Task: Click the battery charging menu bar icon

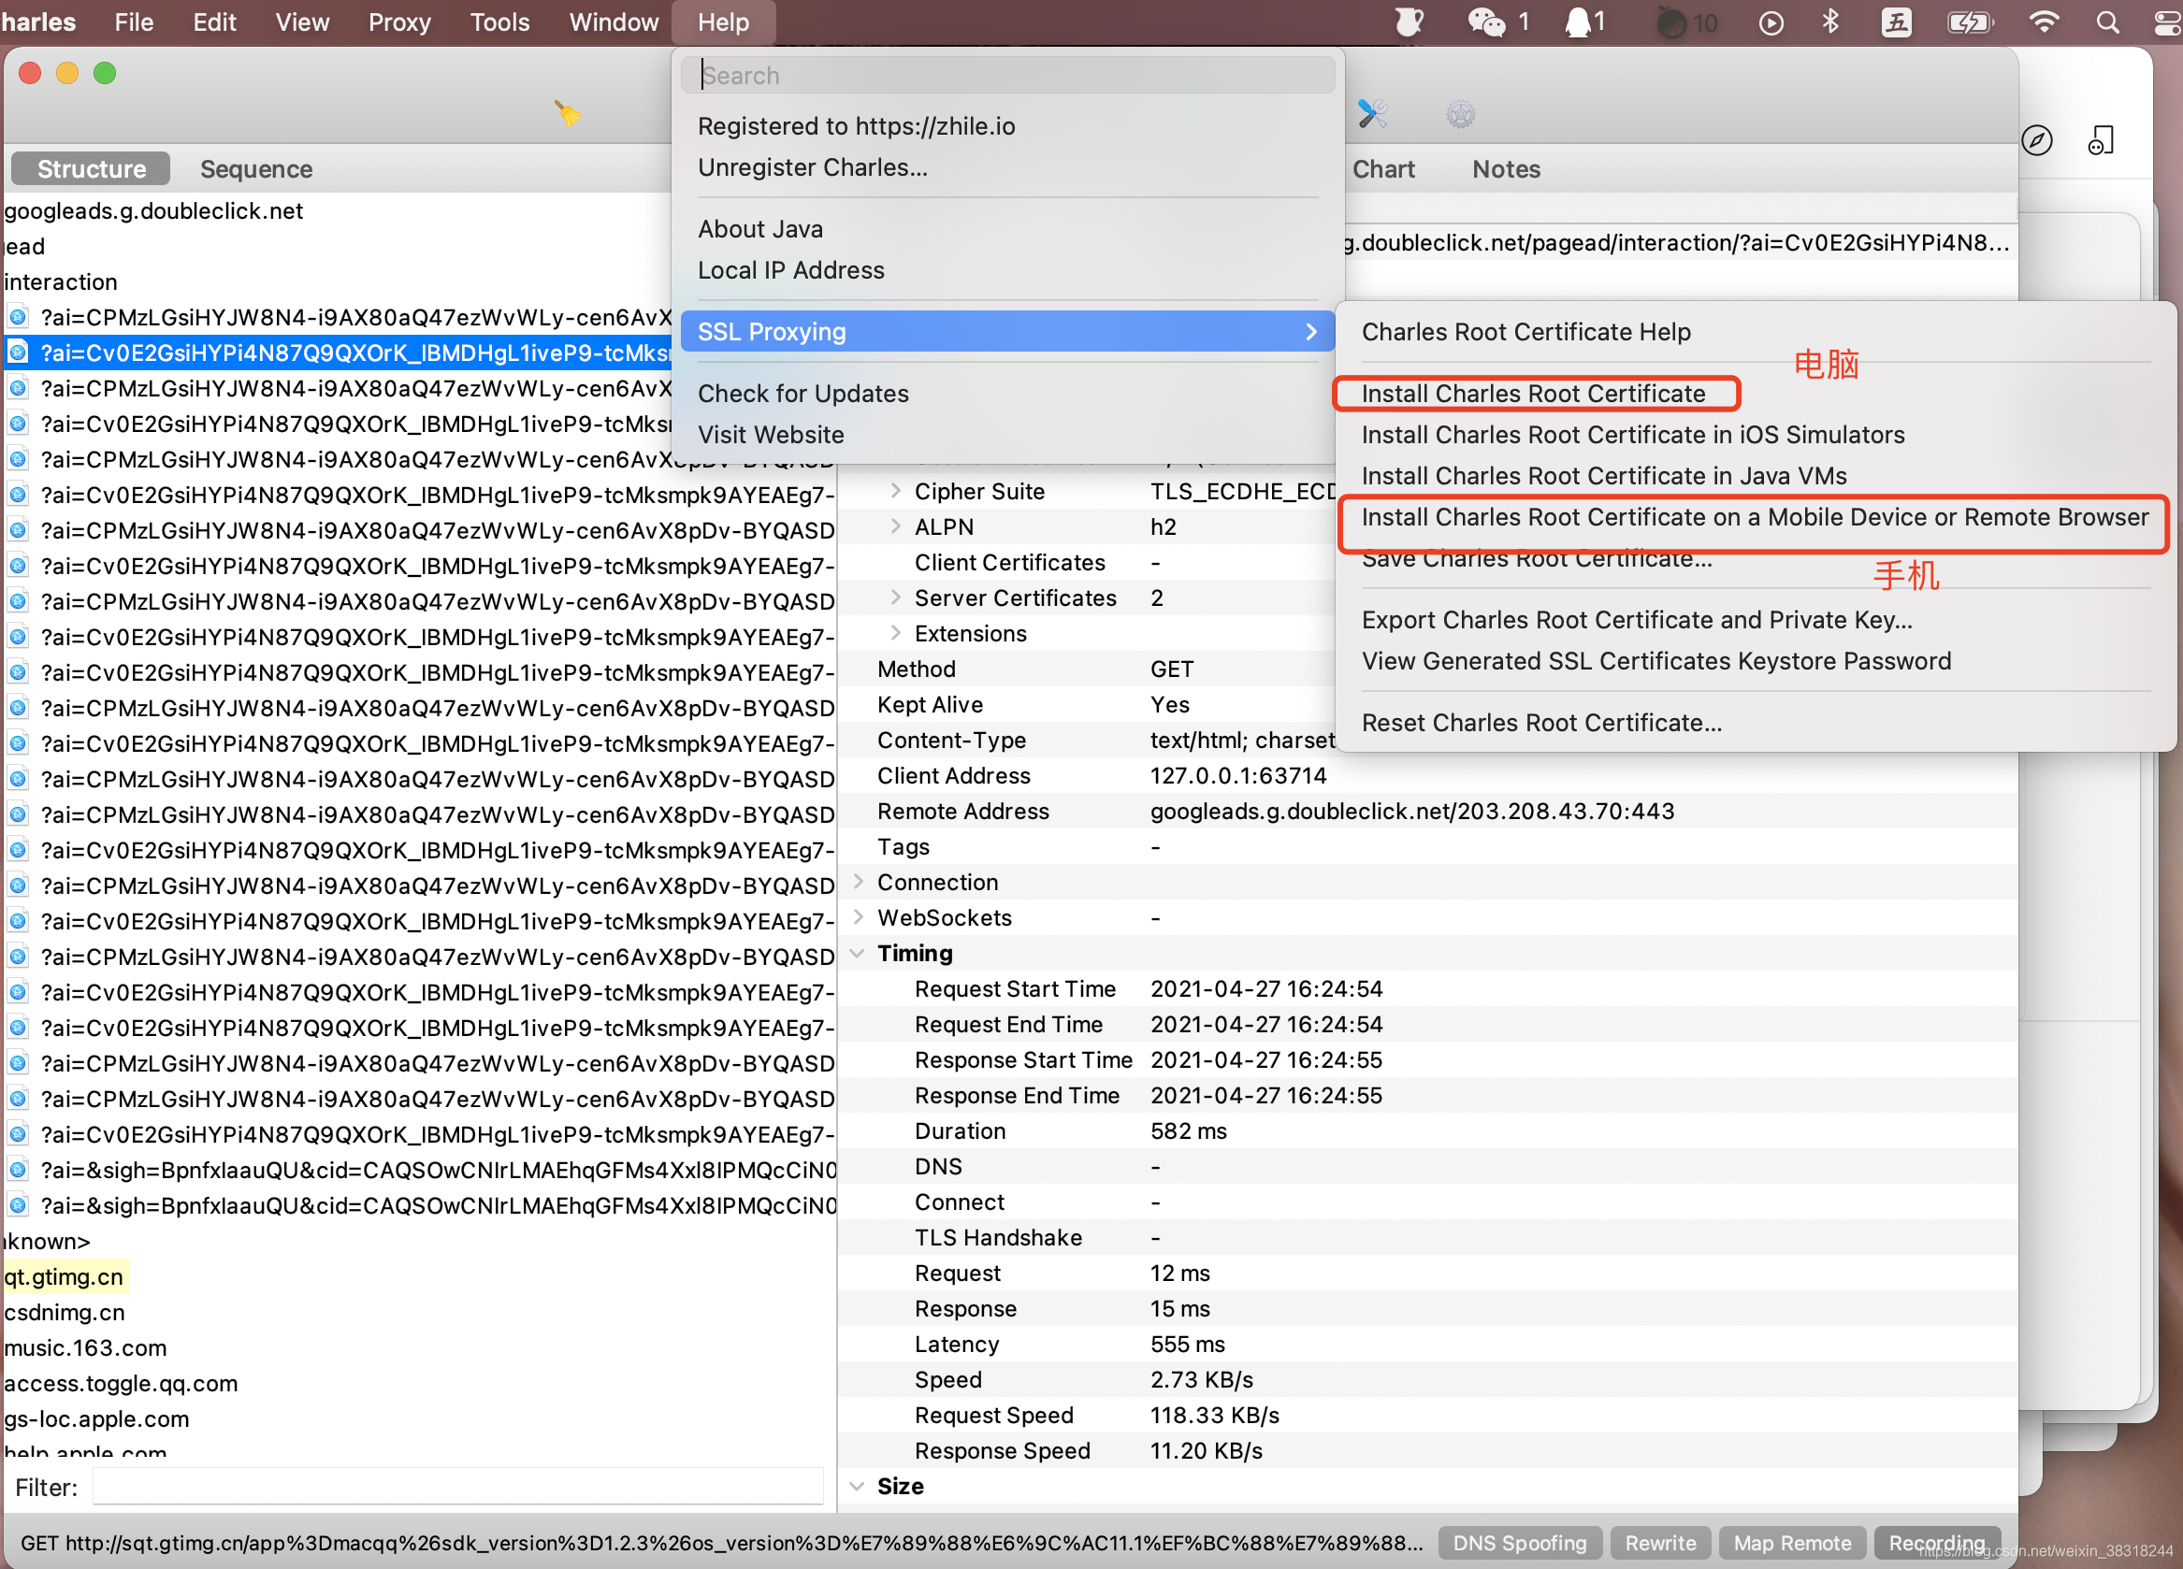Action: tap(1970, 22)
